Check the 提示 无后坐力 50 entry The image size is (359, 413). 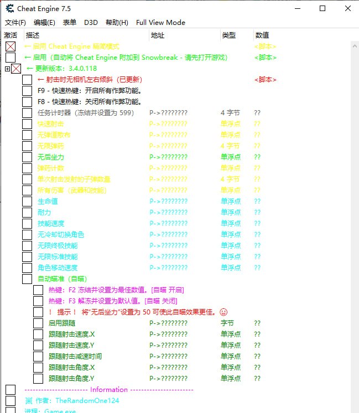[38, 312]
